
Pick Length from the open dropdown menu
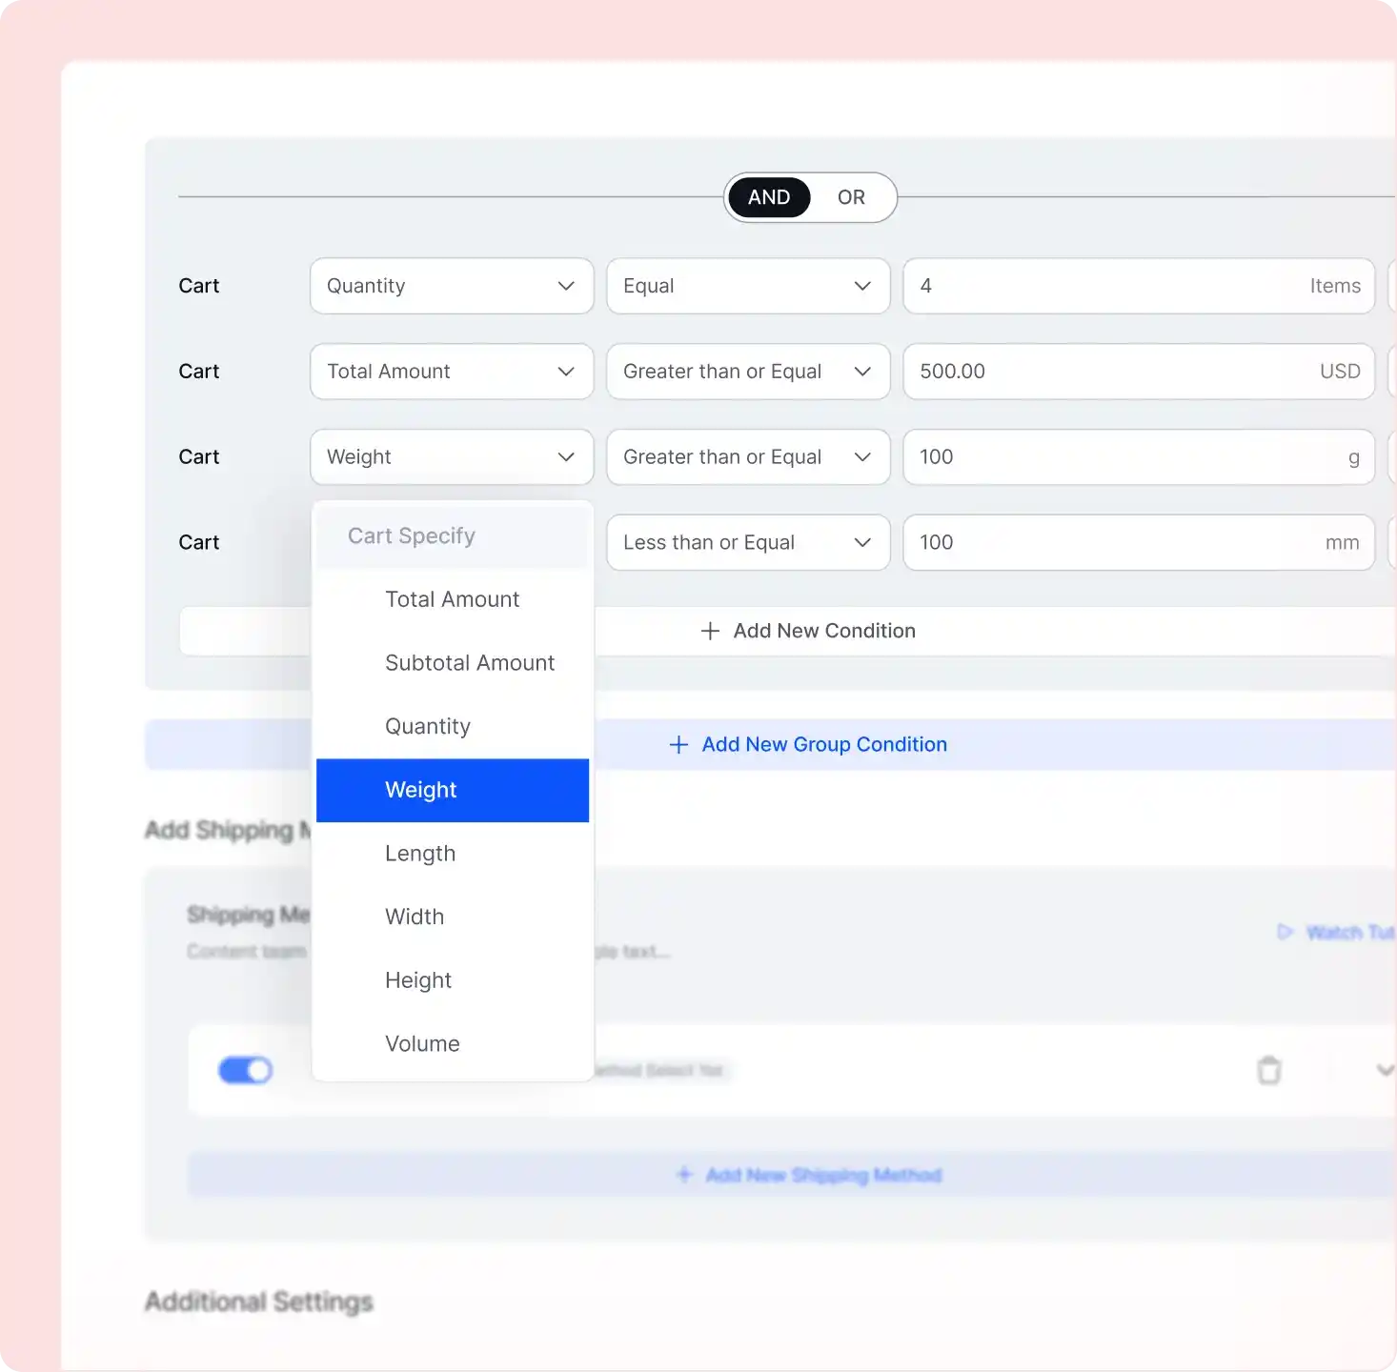[x=420, y=854]
